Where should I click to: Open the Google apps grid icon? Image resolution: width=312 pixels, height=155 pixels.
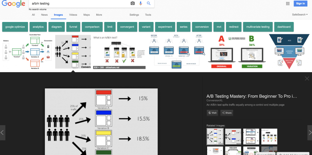(x=288, y=4)
